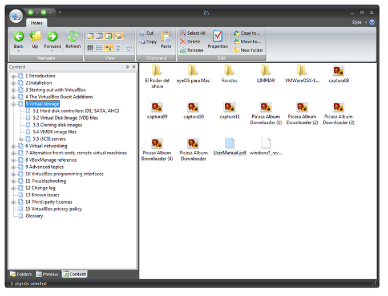
Task: Open the Style dropdown menu
Action: point(359,22)
